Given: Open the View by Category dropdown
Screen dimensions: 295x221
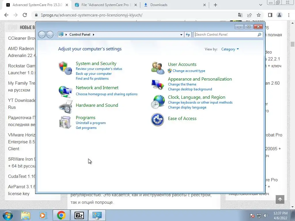Looking at the screenshot, I should tap(230, 49).
